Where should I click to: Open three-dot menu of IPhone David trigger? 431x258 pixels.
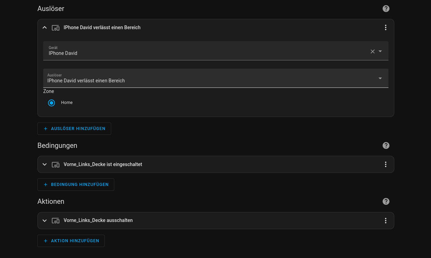(x=386, y=27)
